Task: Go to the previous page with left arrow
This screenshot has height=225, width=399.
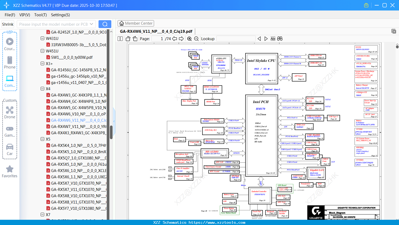Action: pos(174,39)
